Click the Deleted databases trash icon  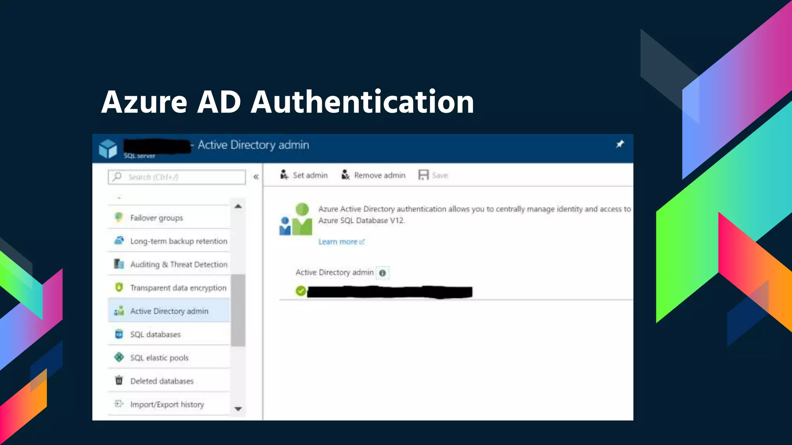(119, 380)
